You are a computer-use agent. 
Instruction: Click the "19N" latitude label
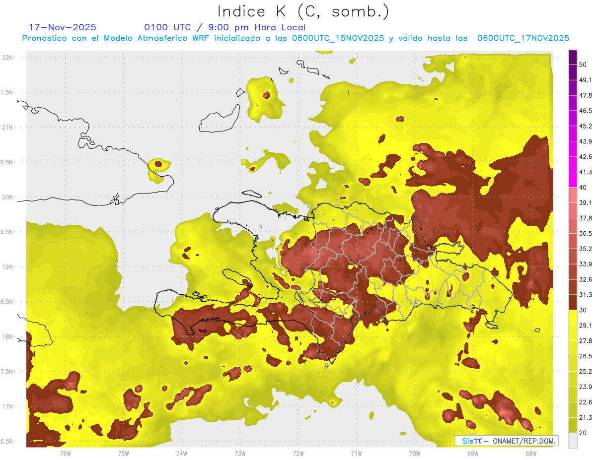[x=8, y=267]
